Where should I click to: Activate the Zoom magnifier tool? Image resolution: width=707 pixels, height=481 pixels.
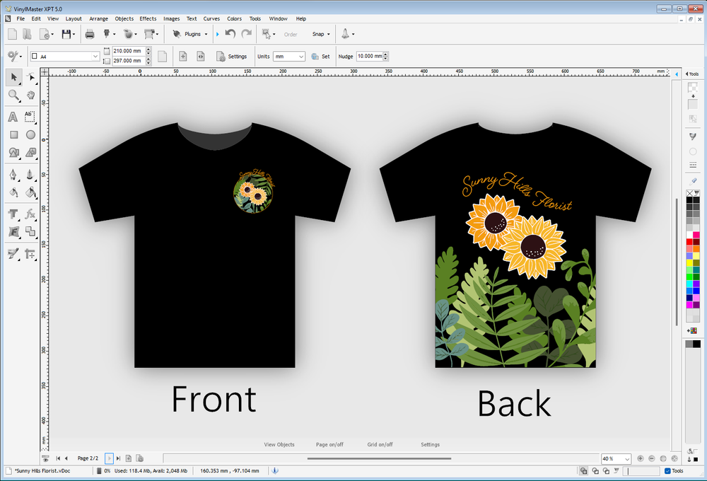click(13, 95)
